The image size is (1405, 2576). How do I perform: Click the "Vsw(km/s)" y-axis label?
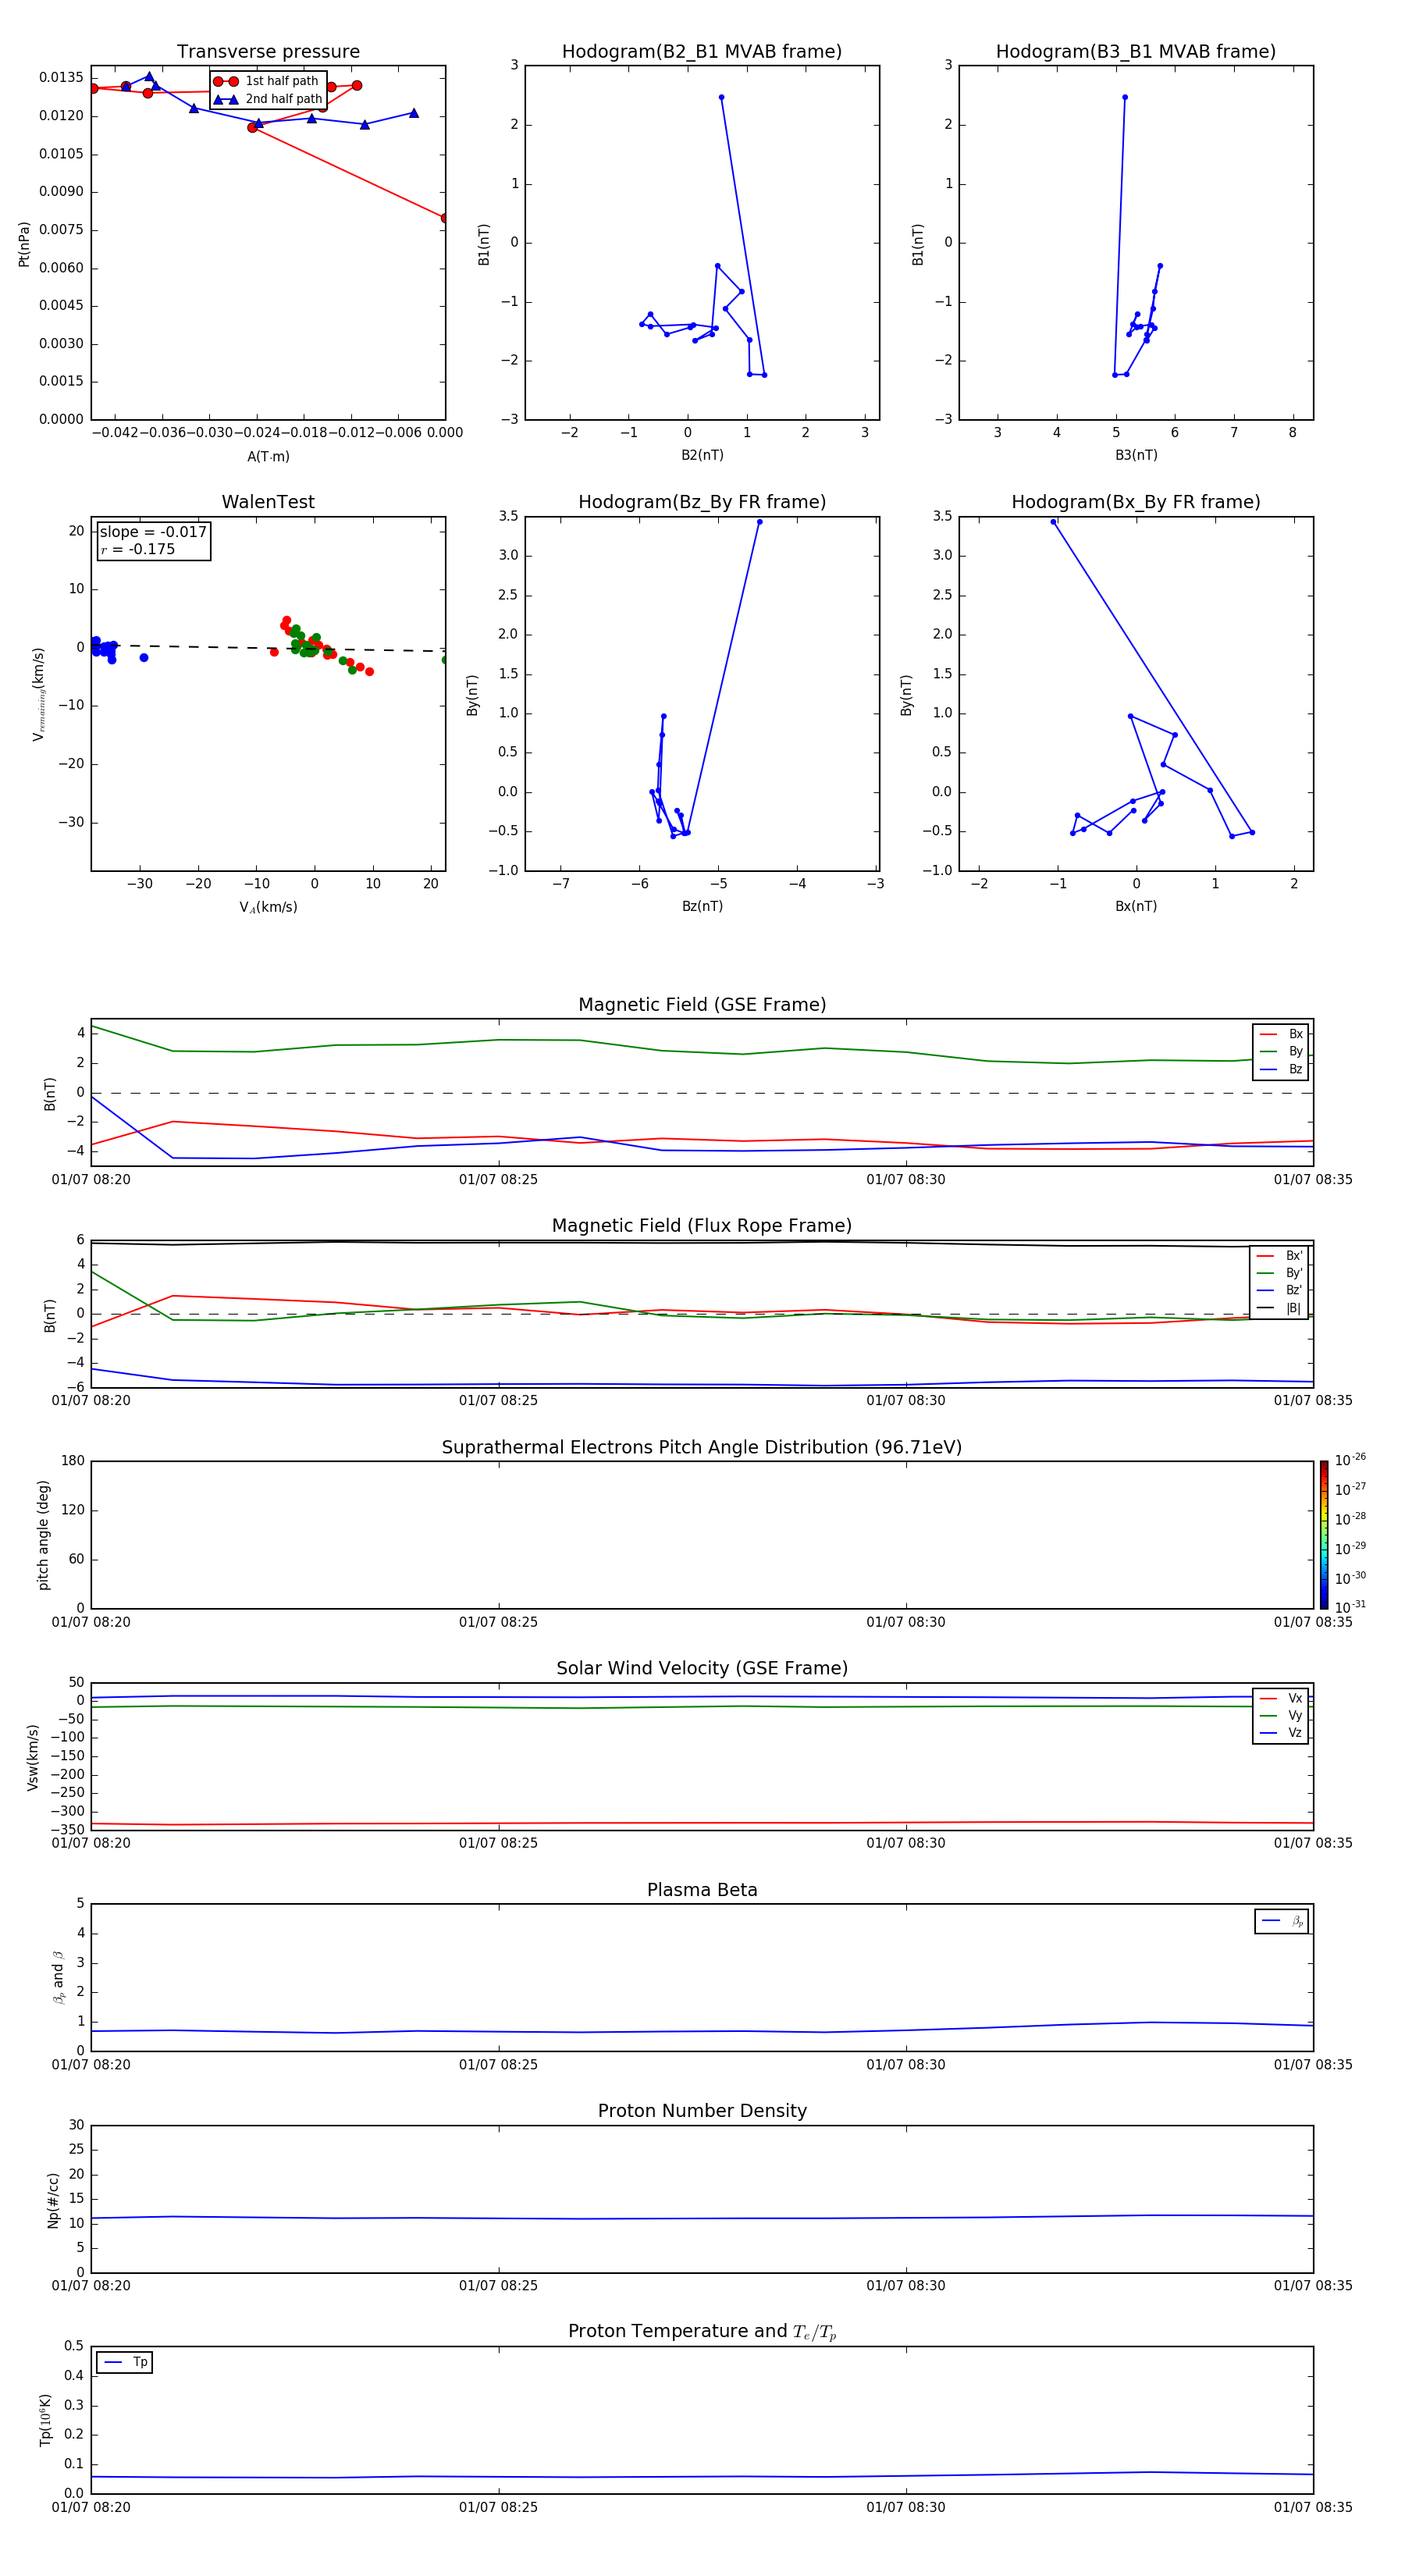33,1757
